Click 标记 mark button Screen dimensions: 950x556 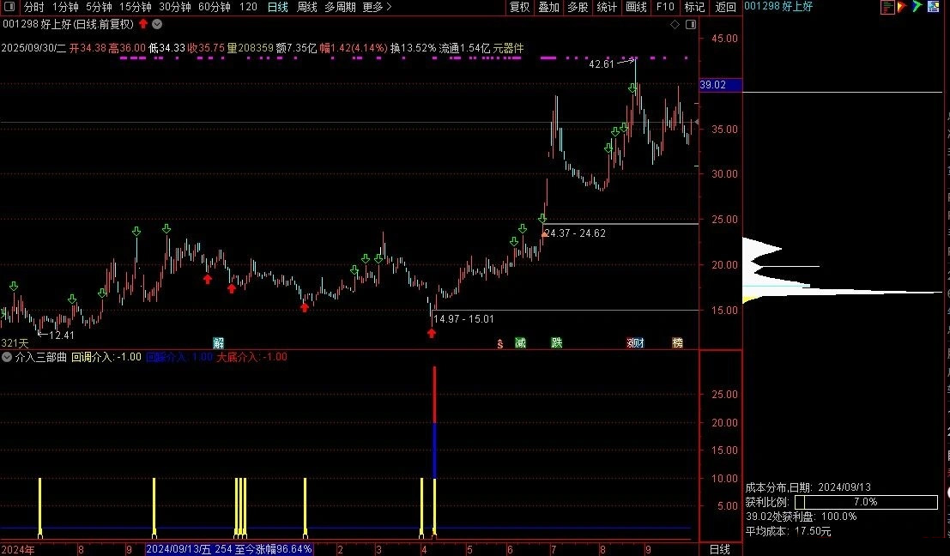pos(694,7)
